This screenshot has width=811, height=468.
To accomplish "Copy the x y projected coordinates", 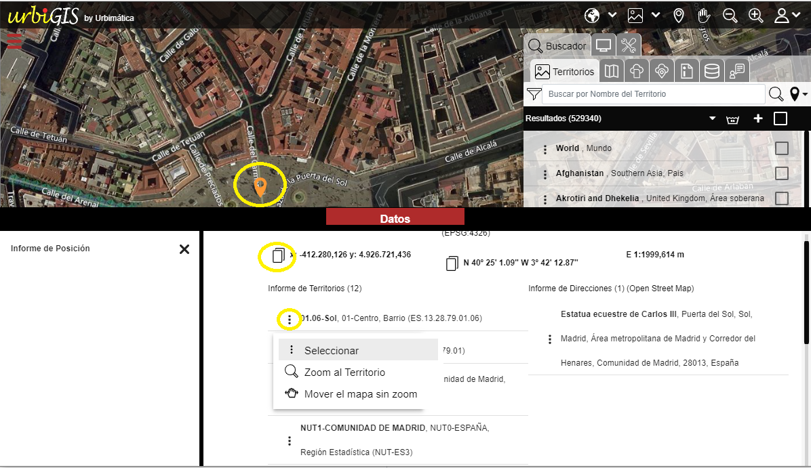I will [278, 255].
